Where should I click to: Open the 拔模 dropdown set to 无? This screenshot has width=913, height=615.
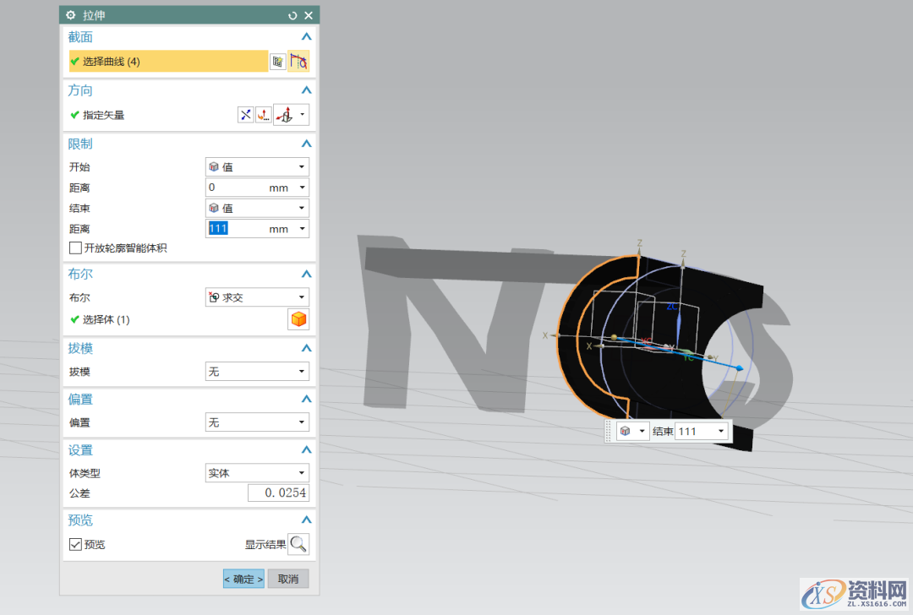pyautogui.click(x=257, y=372)
